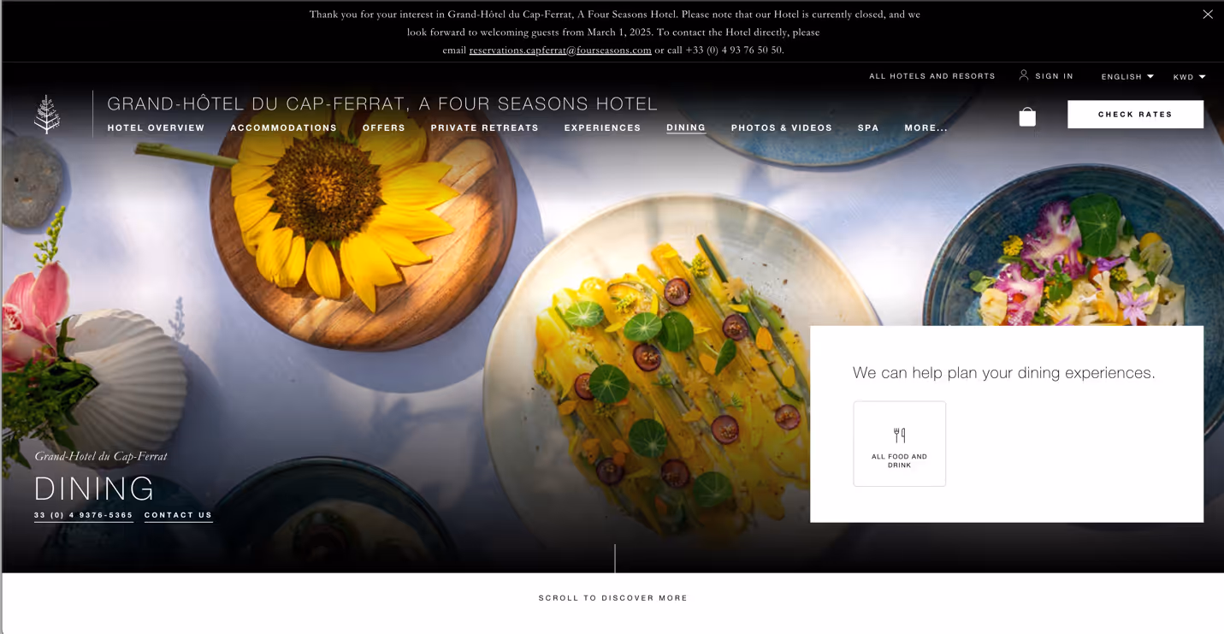The height and width of the screenshot is (634, 1224).
Task: Open the Accommodations menu item
Action: click(283, 128)
